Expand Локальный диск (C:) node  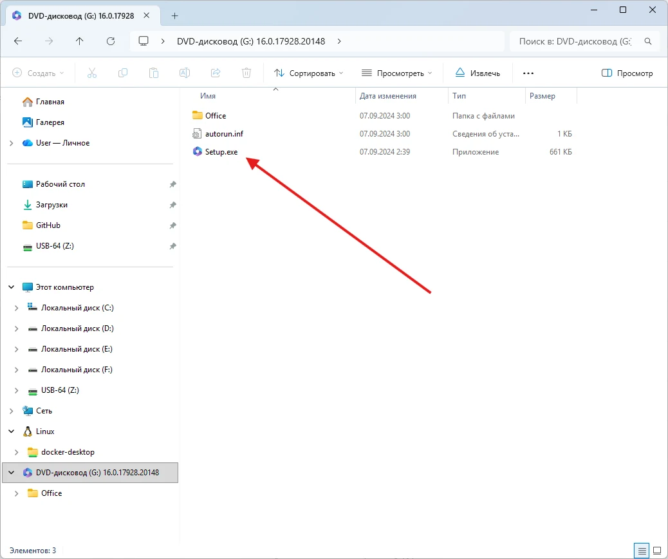coord(17,308)
